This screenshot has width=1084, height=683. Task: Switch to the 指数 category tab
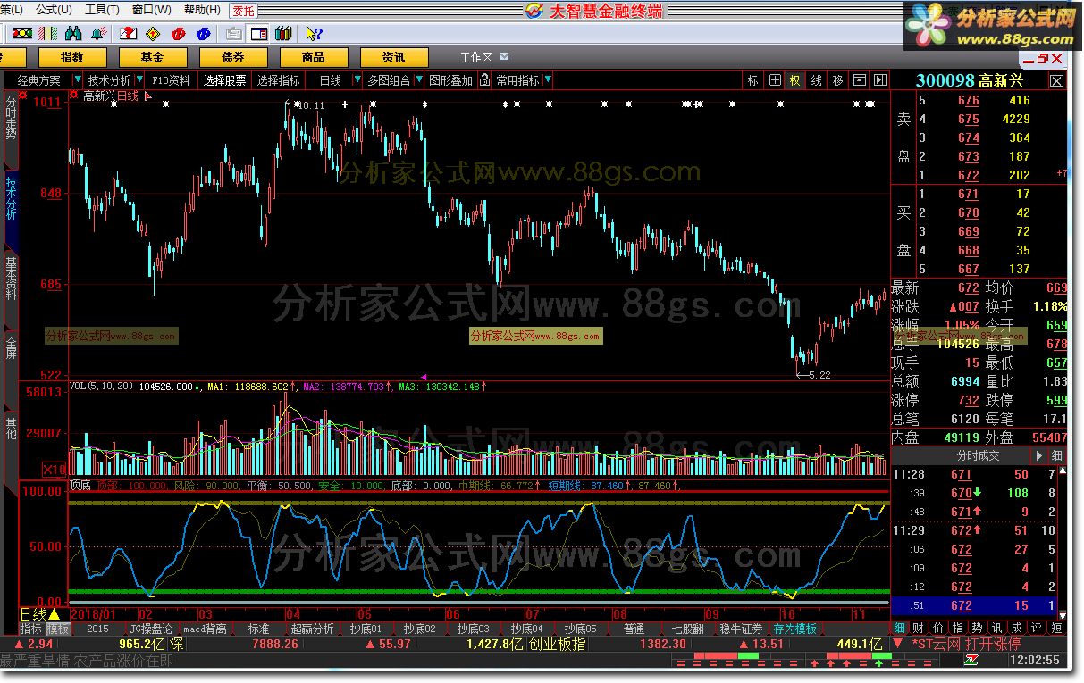pyautogui.click(x=71, y=57)
